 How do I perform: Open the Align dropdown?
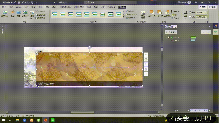(175, 12)
